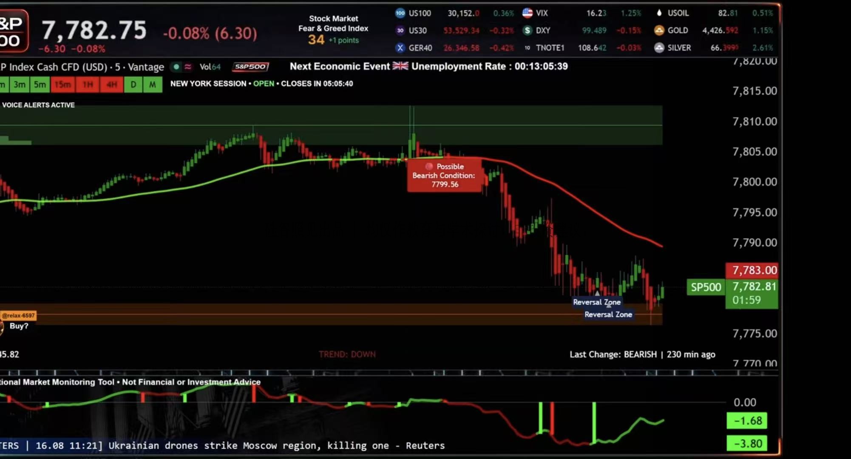Click the TNOTE1 value 108.642
851x459 pixels.
[592, 48]
